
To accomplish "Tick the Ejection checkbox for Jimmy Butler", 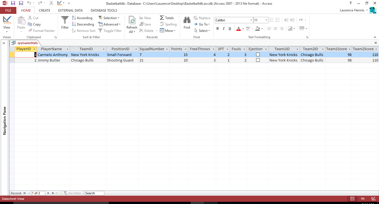I will click(x=258, y=60).
